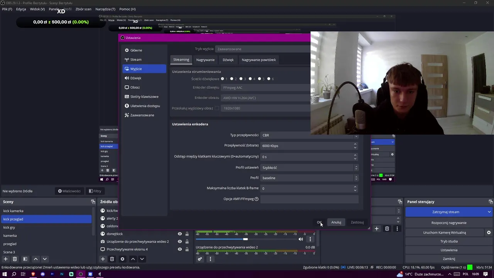The image size is (494, 278).
Task: Click Anuluj to cancel settings
Action: pos(336,222)
